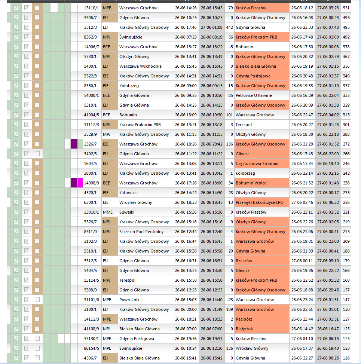Image resolution: width=361 pixels, height=364 pixels.
Task: Click train number 8362/3
Action: click(90, 37)
